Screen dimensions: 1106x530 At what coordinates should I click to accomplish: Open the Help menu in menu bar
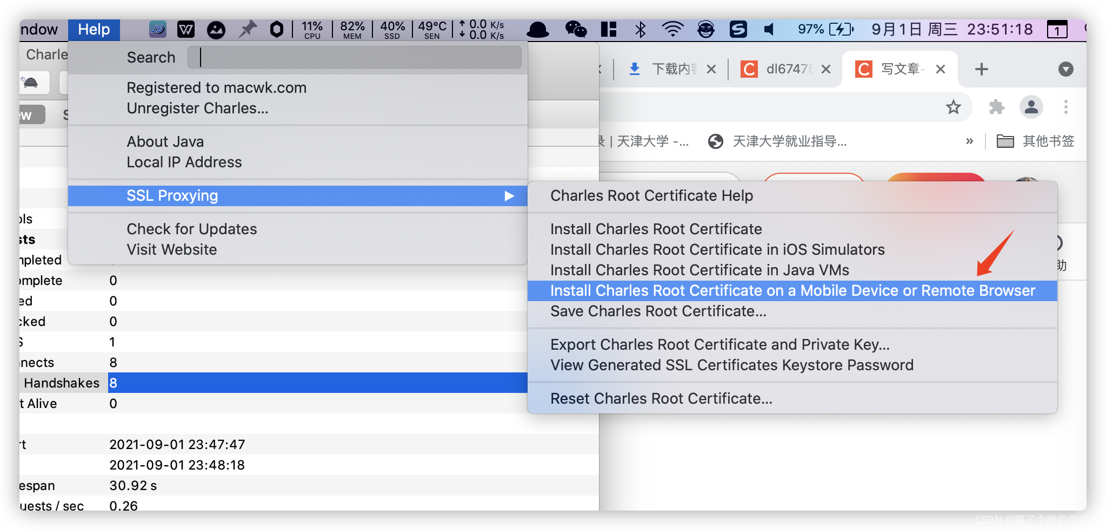(x=94, y=29)
